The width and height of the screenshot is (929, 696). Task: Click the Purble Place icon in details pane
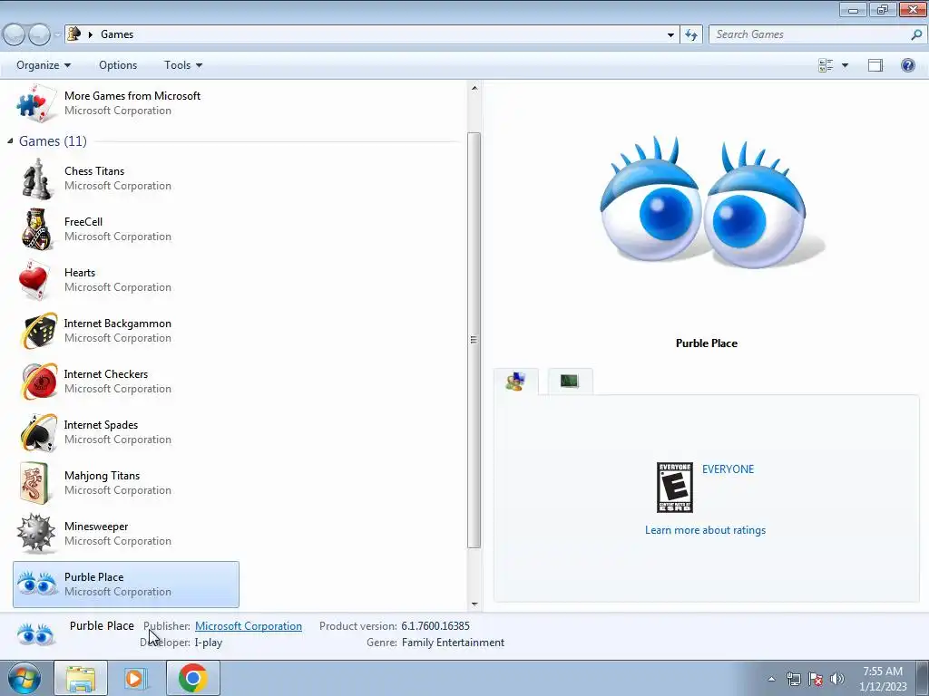click(35, 634)
